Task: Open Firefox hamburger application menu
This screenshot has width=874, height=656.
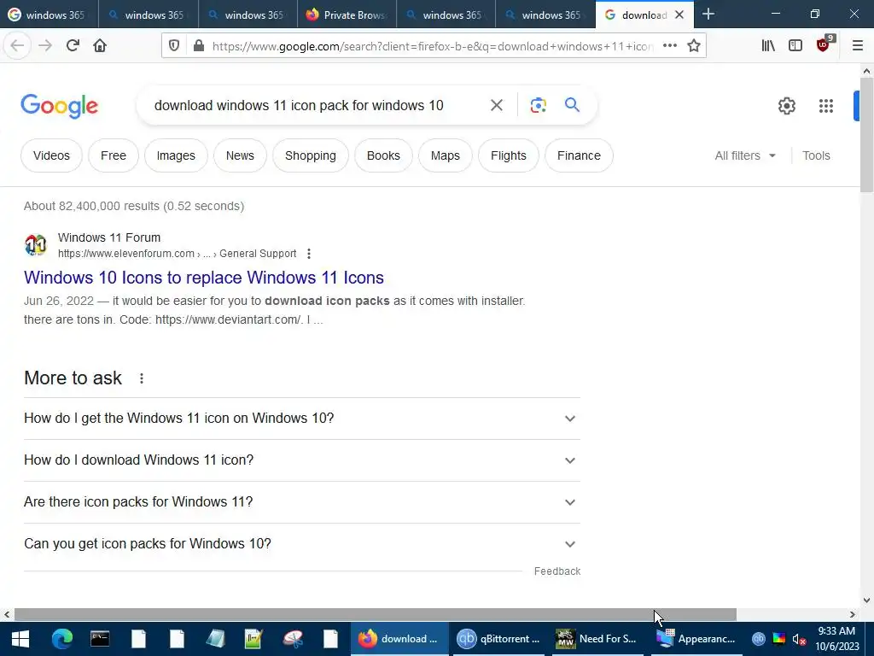Action: click(x=857, y=46)
